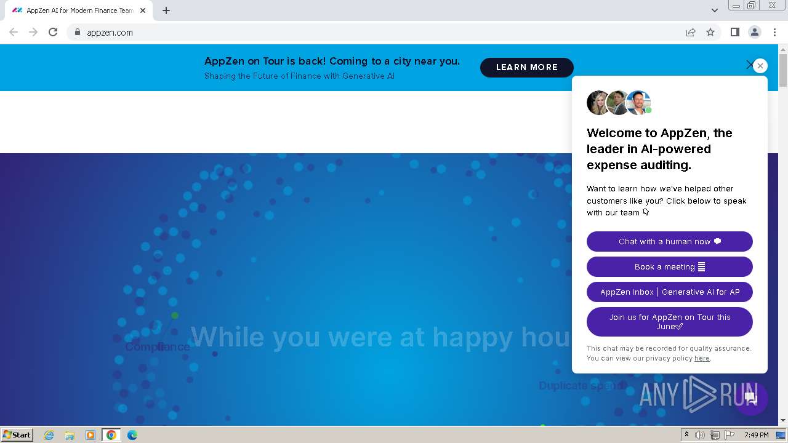Image resolution: width=788 pixels, height=443 pixels.
Task: Launch Microsoft Edge from the taskbar
Action: coord(132,435)
